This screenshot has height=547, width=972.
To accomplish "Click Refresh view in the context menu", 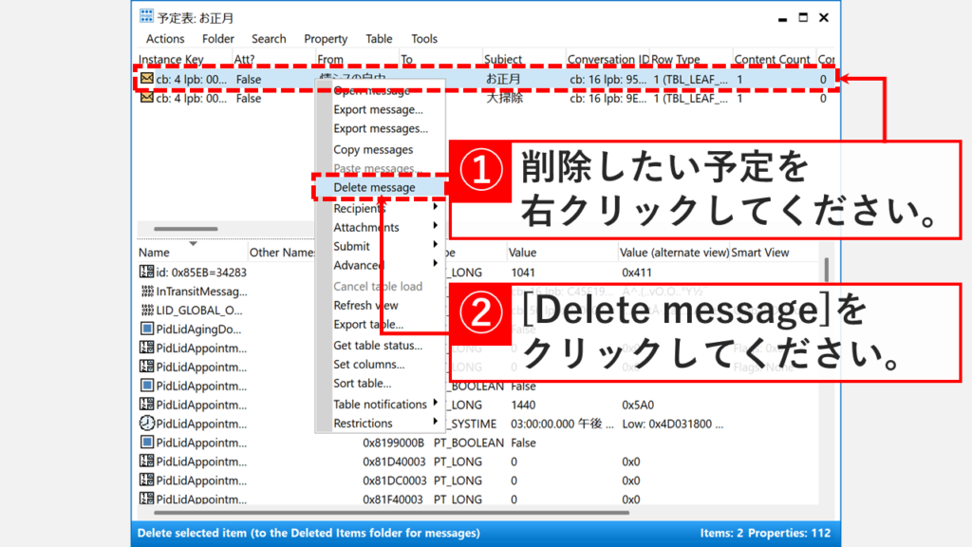I will (366, 304).
